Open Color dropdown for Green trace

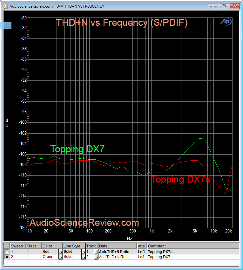coord(61,257)
